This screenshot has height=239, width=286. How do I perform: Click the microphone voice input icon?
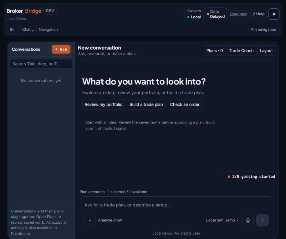248,220
